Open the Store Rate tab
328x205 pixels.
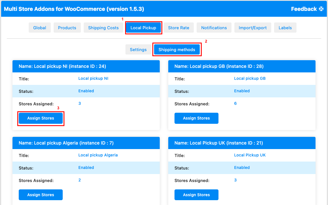point(179,28)
